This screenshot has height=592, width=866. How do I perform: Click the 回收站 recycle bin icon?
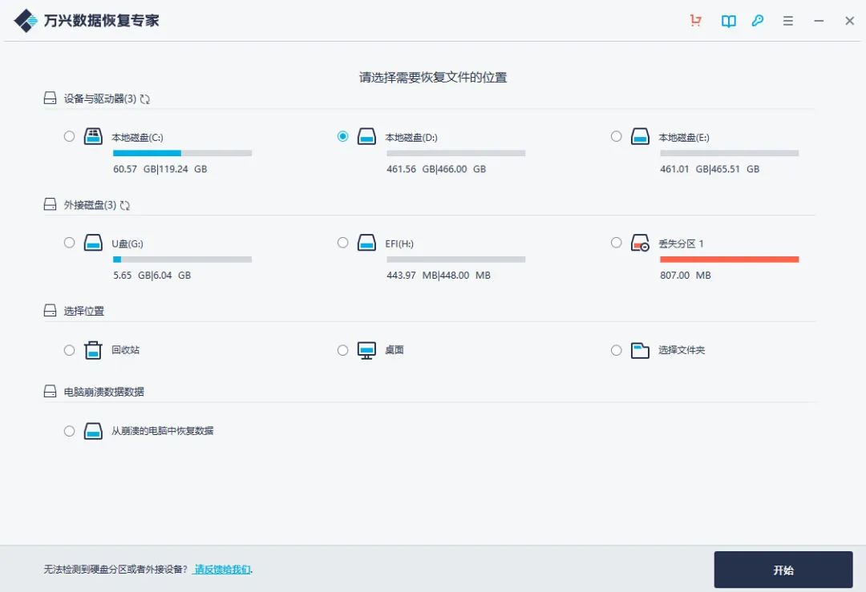[x=93, y=349]
